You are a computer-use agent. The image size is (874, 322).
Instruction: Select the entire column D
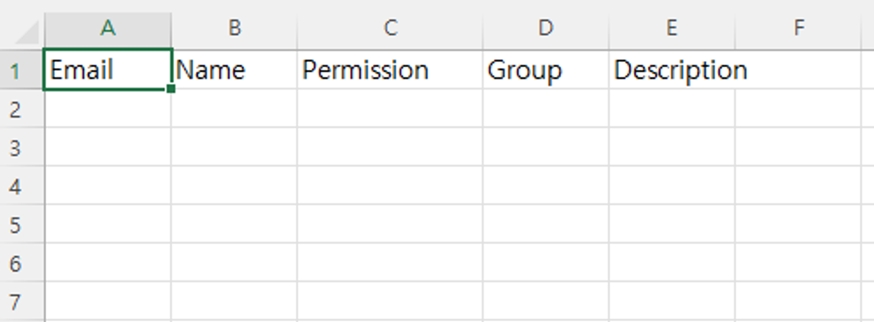click(x=545, y=28)
